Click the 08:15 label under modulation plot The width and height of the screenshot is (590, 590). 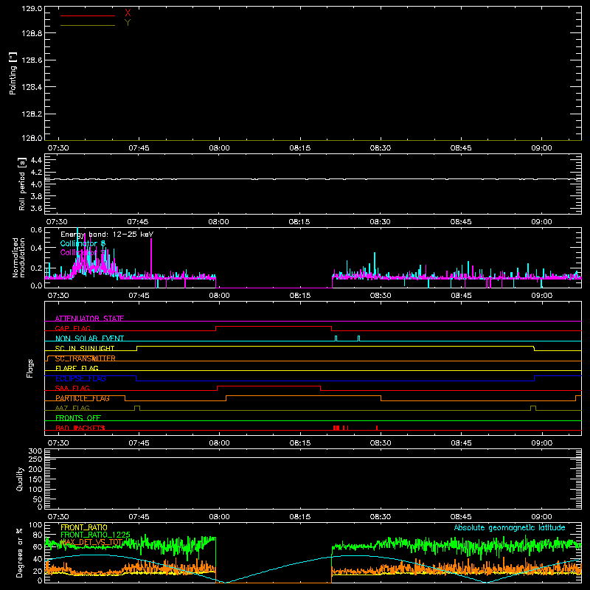(300, 296)
